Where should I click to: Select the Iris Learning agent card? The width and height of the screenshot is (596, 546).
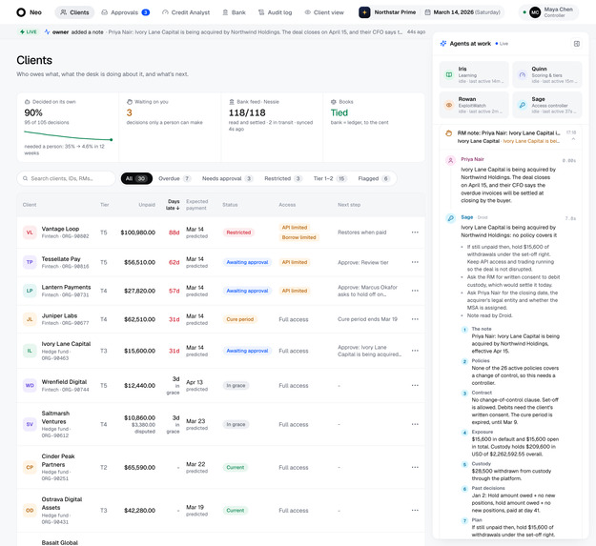(x=474, y=74)
